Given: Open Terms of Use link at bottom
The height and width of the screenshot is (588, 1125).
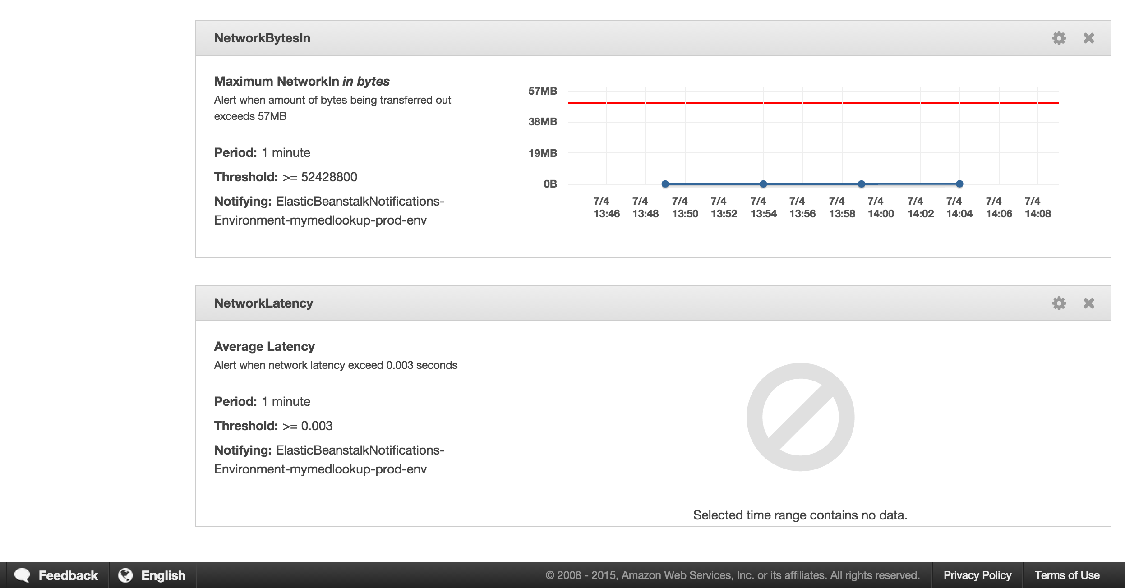Looking at the screenshot, I should tap(1071, 574).
